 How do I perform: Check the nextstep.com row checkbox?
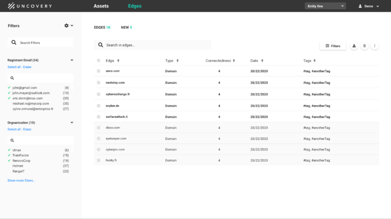click(98, 83)
